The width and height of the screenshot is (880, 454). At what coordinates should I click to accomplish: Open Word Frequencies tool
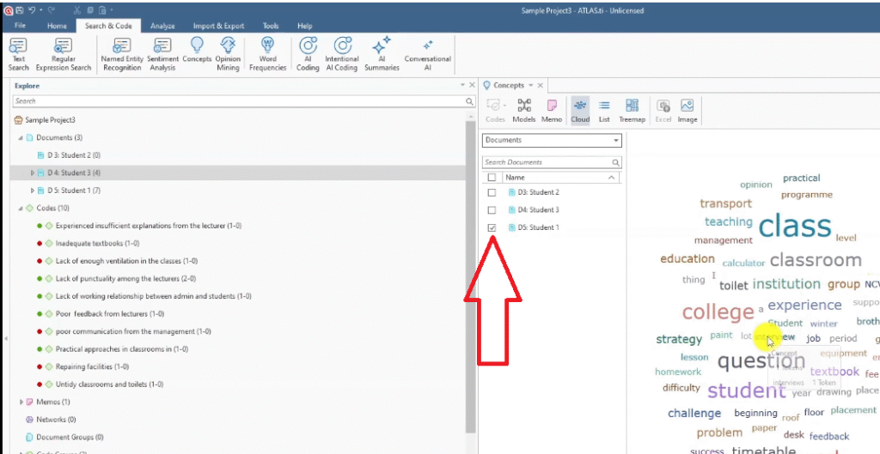point(267,53)
